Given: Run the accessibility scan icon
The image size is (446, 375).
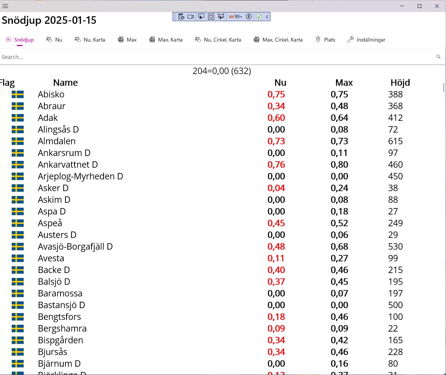Looking at the screenshot, I should coord(249,17).
